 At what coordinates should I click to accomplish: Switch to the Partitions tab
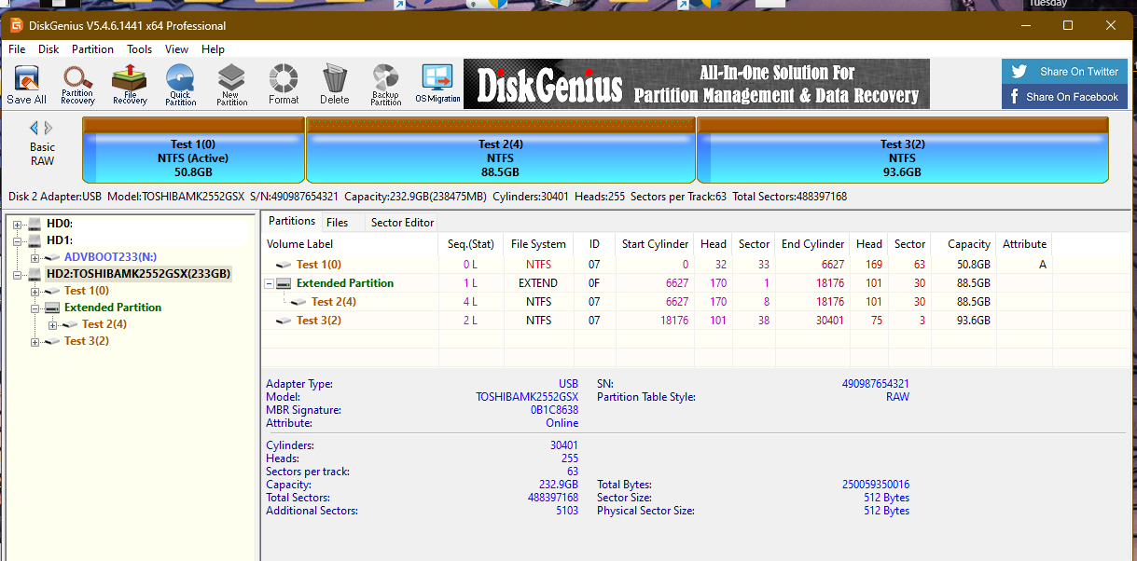click(292, 221)
